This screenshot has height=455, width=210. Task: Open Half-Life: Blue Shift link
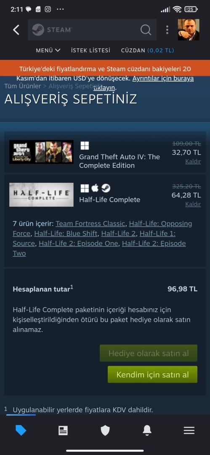(66, 233)
